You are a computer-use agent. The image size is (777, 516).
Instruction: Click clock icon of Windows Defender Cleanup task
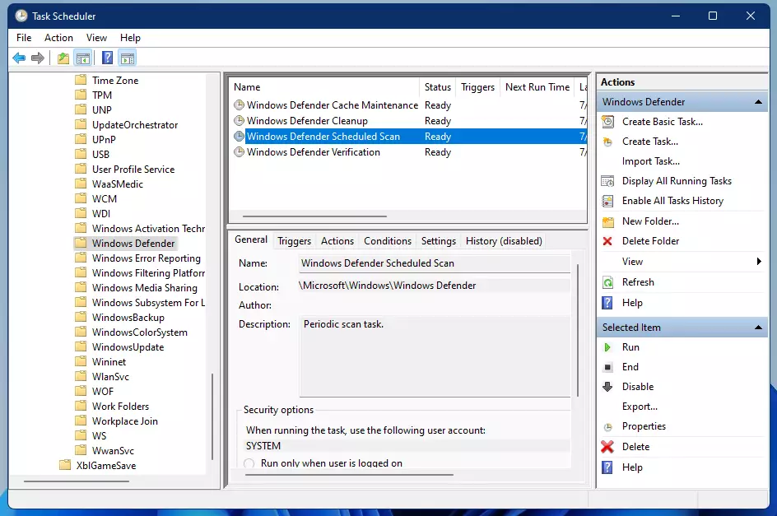click(239, 120)
